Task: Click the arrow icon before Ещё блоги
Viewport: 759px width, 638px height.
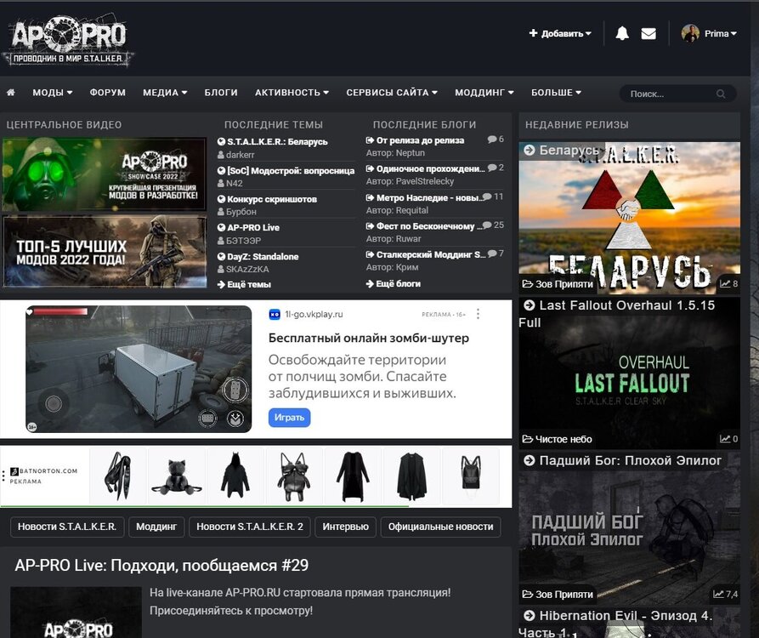Action: tap(370, 283)
